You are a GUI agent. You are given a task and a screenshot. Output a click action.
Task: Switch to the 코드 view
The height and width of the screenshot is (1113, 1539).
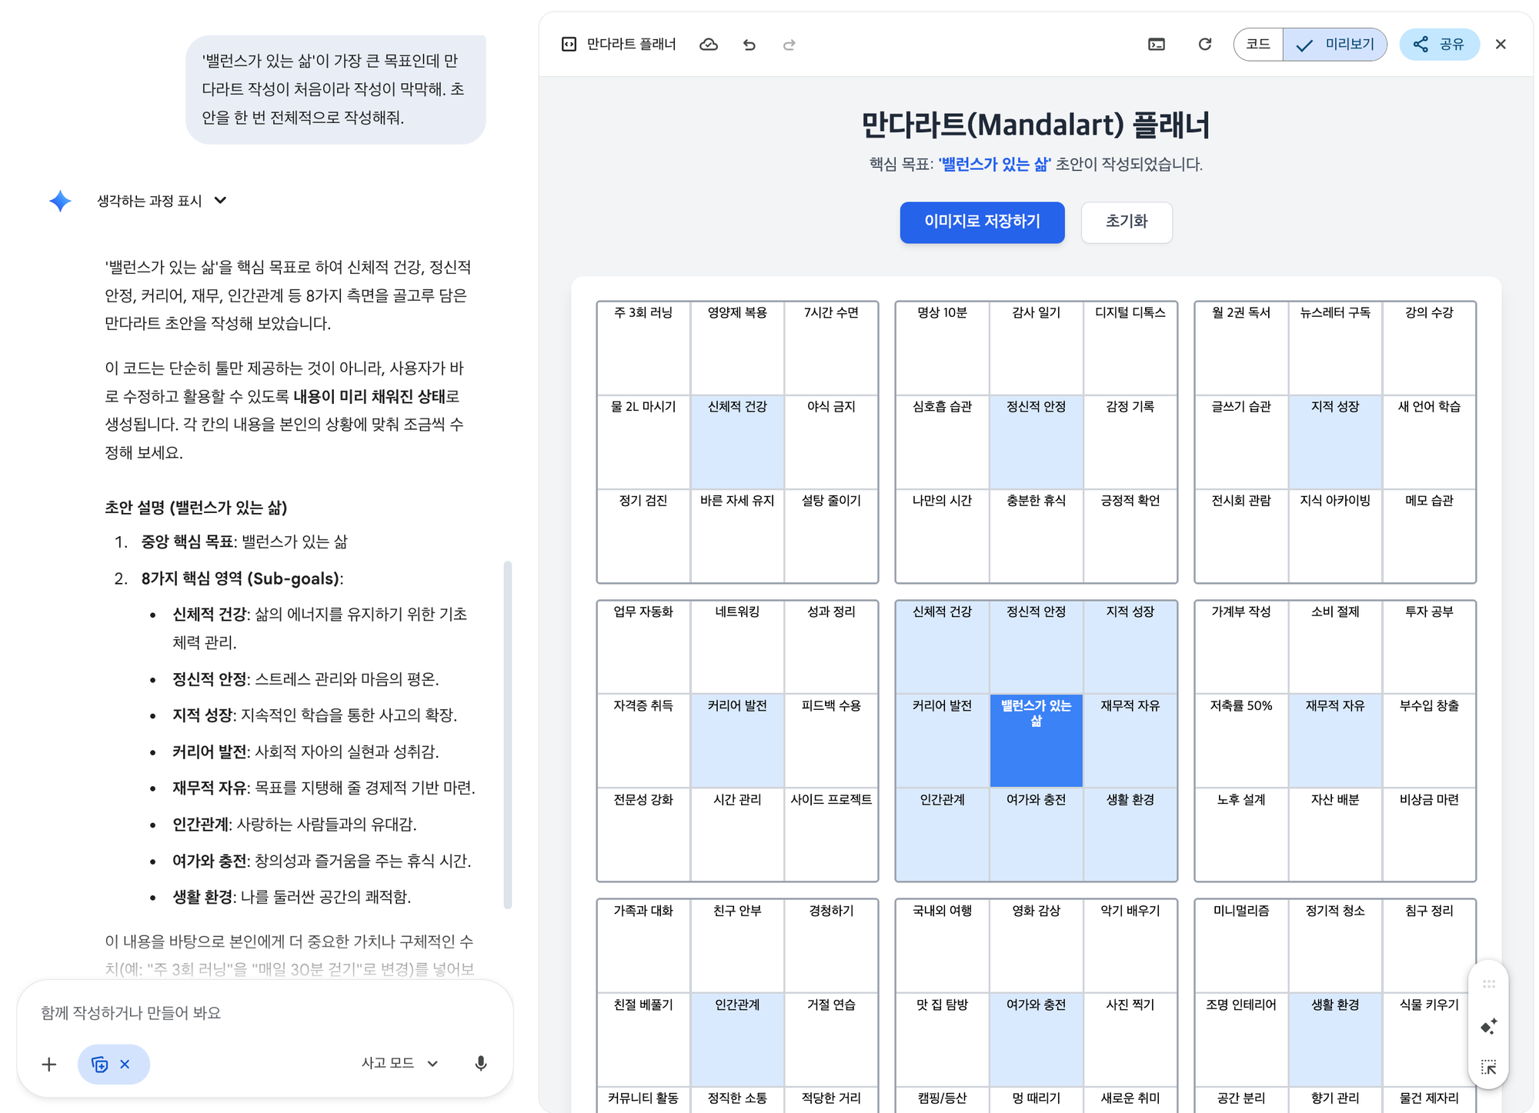coord(1257,45)
